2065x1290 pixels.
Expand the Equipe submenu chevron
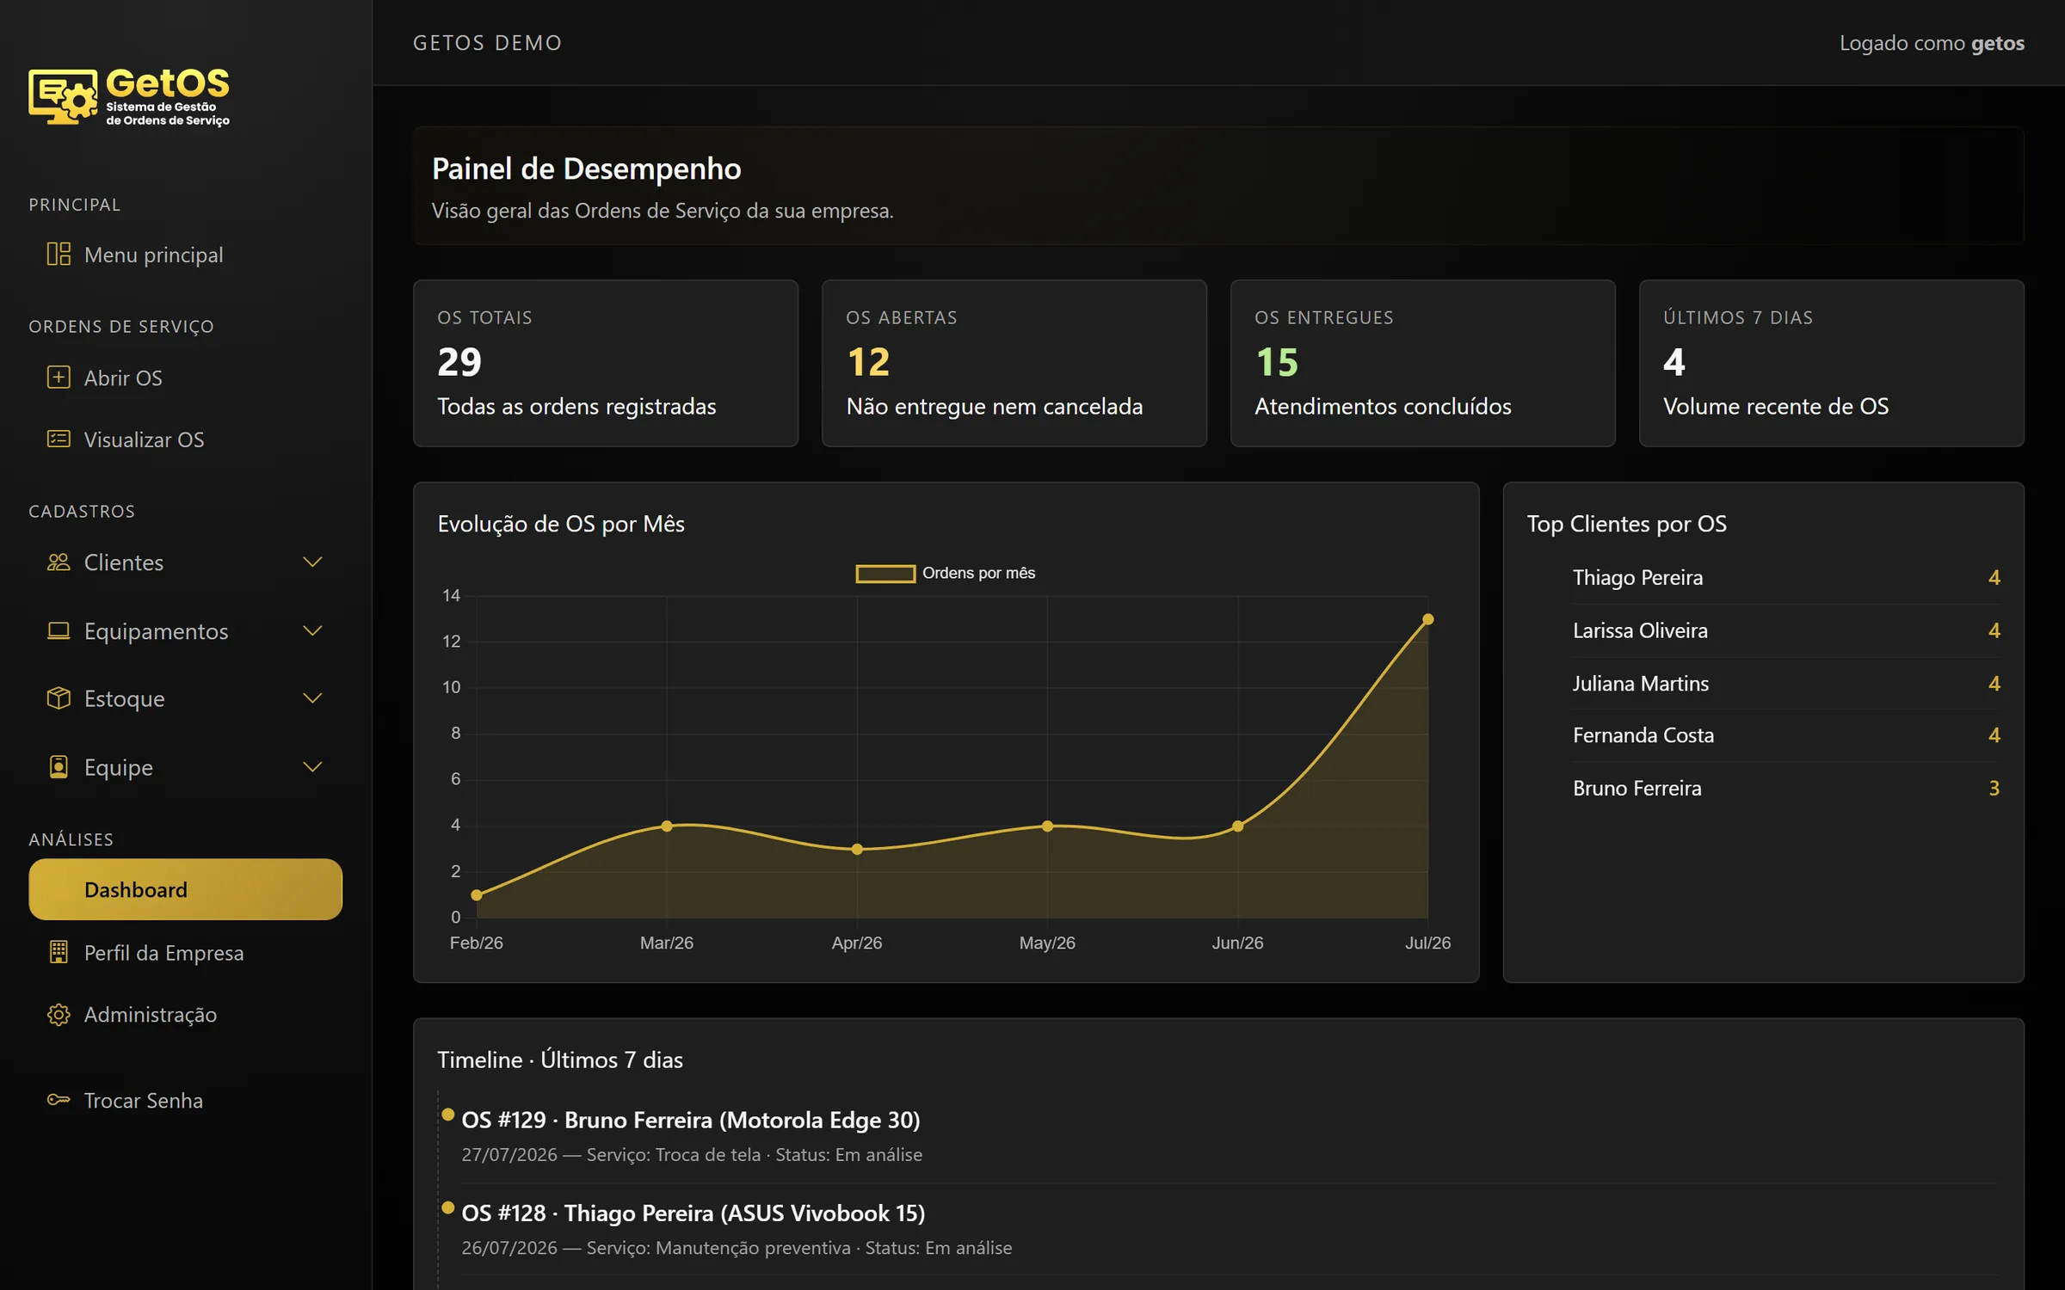[x=312, y=766]
